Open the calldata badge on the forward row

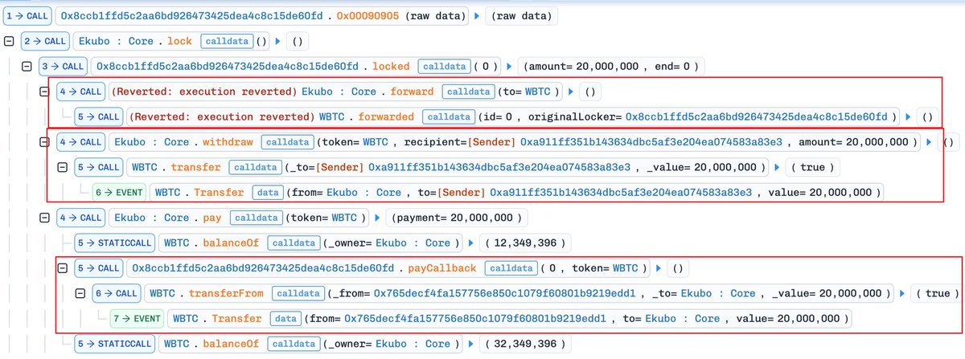tap(466, 92)
